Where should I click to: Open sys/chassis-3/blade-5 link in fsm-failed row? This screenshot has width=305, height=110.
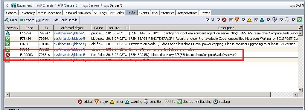(x=69, y=55)
